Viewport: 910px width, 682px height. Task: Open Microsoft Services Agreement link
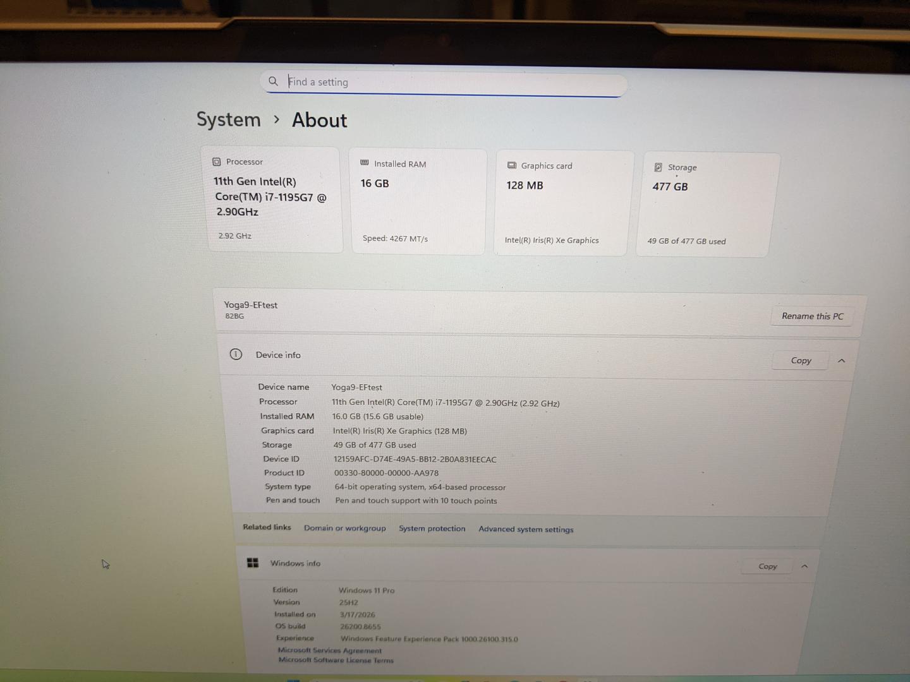[x=330, y=650]
